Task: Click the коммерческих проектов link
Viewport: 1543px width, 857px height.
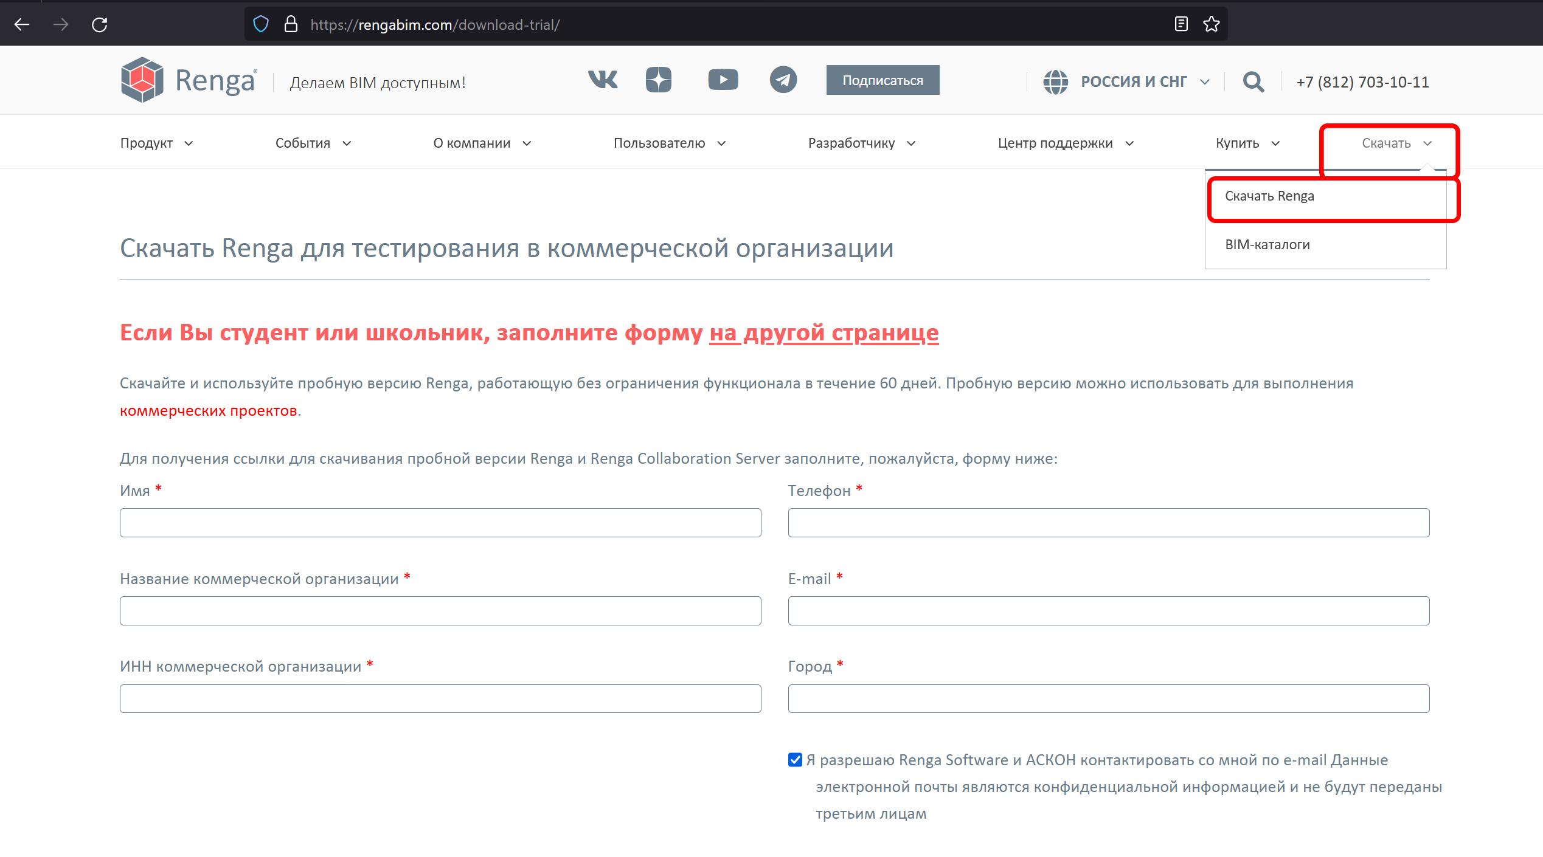Action: tap(208, 411)
